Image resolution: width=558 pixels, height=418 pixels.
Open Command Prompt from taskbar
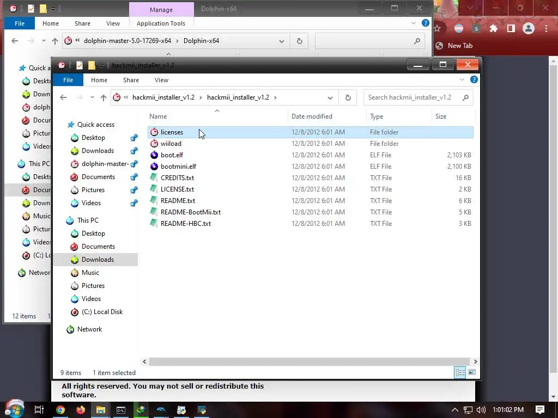pos(121,410)
